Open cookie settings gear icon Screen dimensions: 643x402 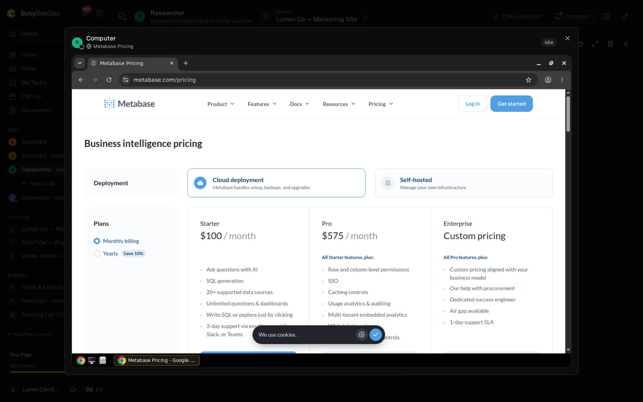pyautogui.click(x=361, y=334)
